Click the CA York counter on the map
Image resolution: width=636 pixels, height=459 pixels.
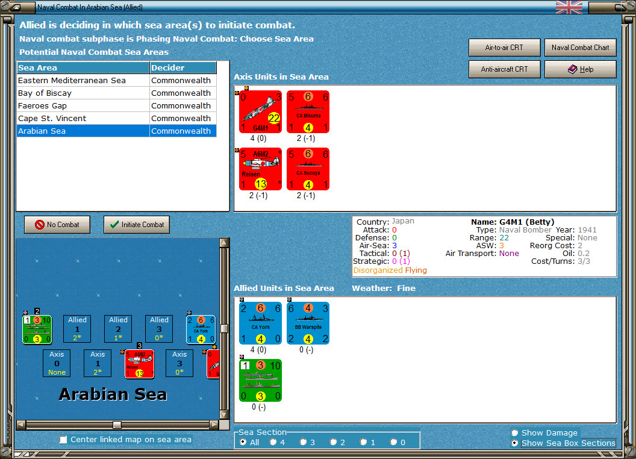coord(201,329)
